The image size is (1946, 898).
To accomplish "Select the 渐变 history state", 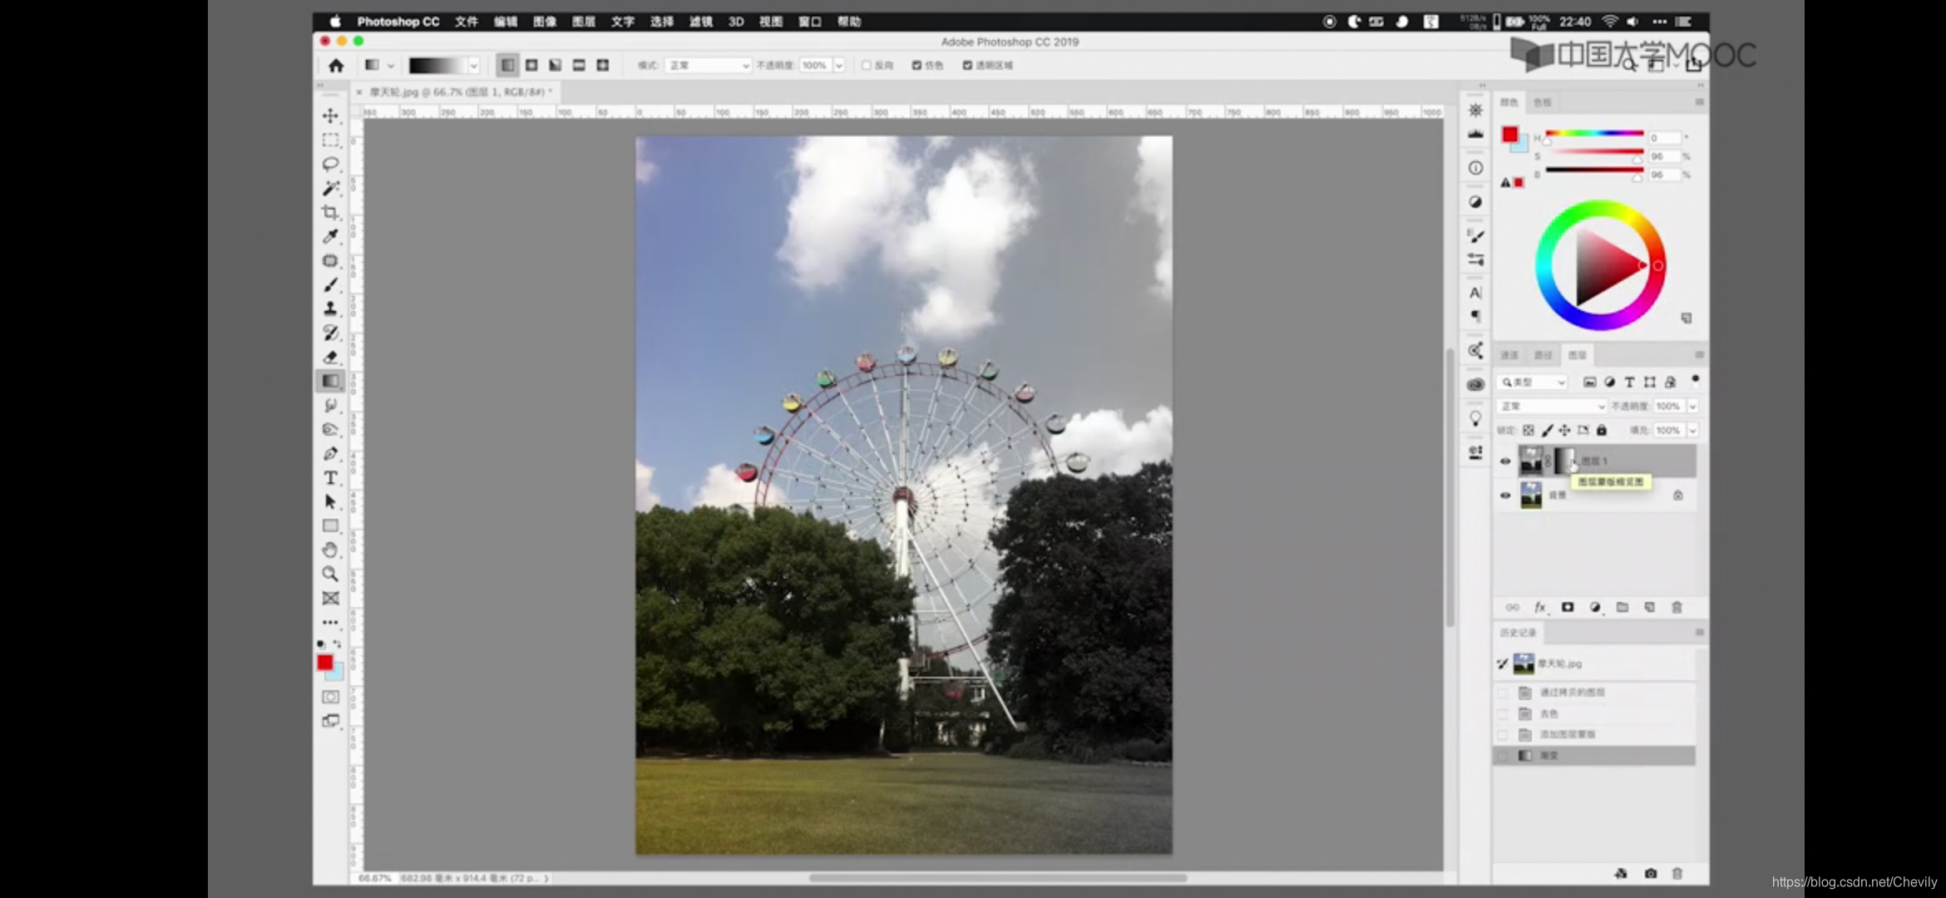I will tap(1595, 755).
